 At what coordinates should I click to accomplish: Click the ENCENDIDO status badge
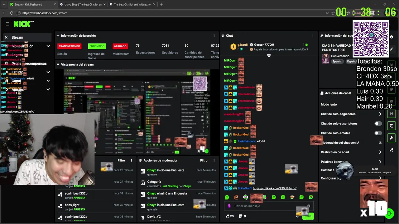click(x=97, y=46)
